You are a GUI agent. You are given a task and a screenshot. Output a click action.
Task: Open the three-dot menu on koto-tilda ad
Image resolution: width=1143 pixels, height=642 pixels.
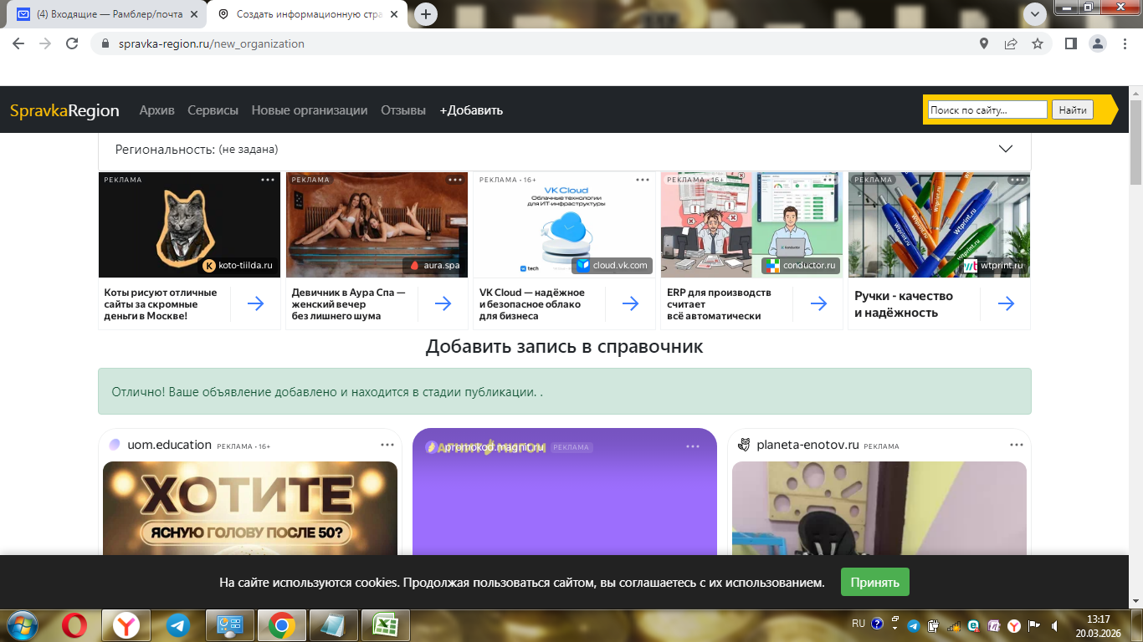[x=268, y=180]
